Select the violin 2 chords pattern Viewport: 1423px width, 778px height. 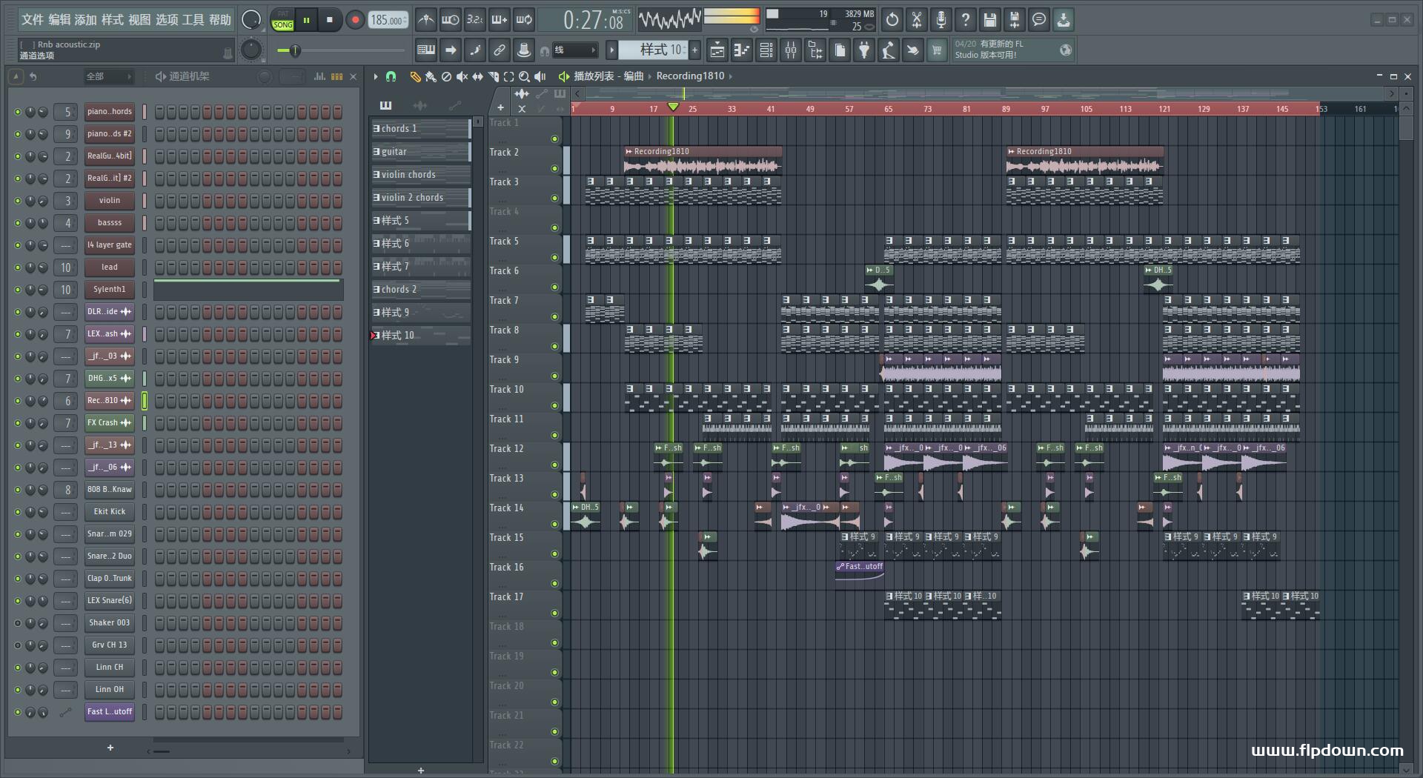pos(420,198)
